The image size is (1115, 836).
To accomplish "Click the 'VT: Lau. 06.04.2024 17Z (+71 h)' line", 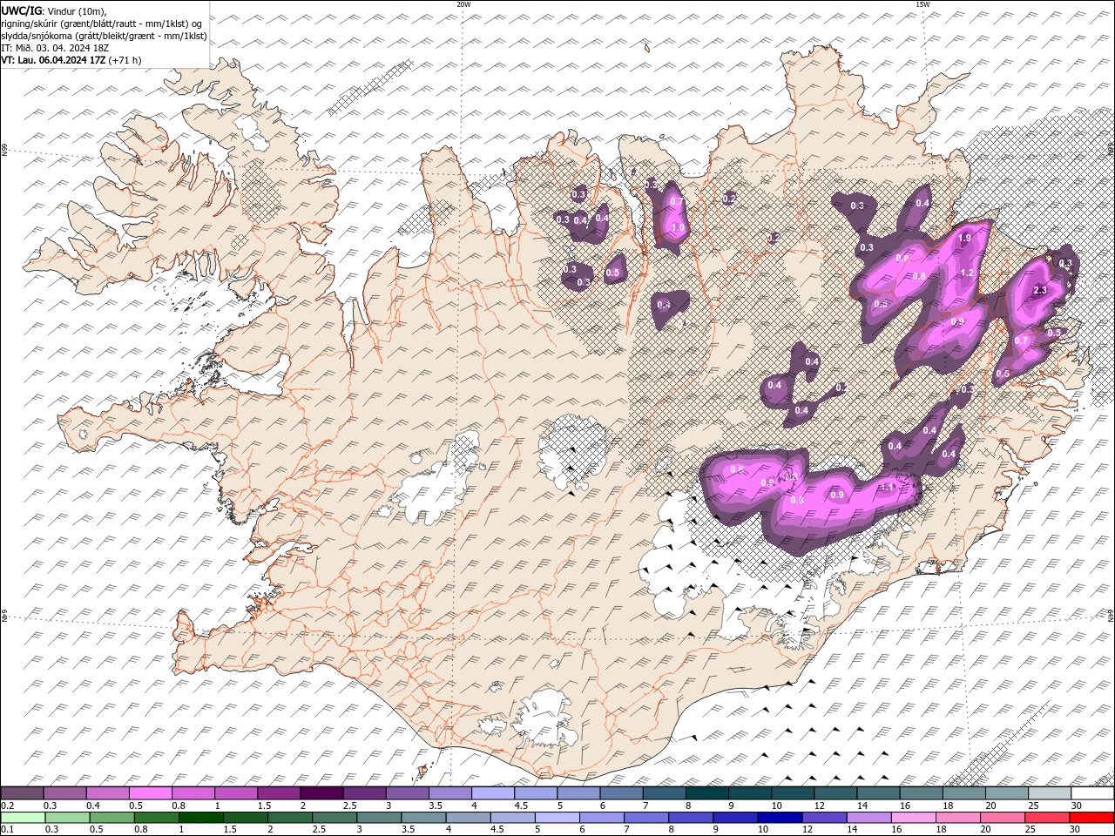I will [71, 60].
